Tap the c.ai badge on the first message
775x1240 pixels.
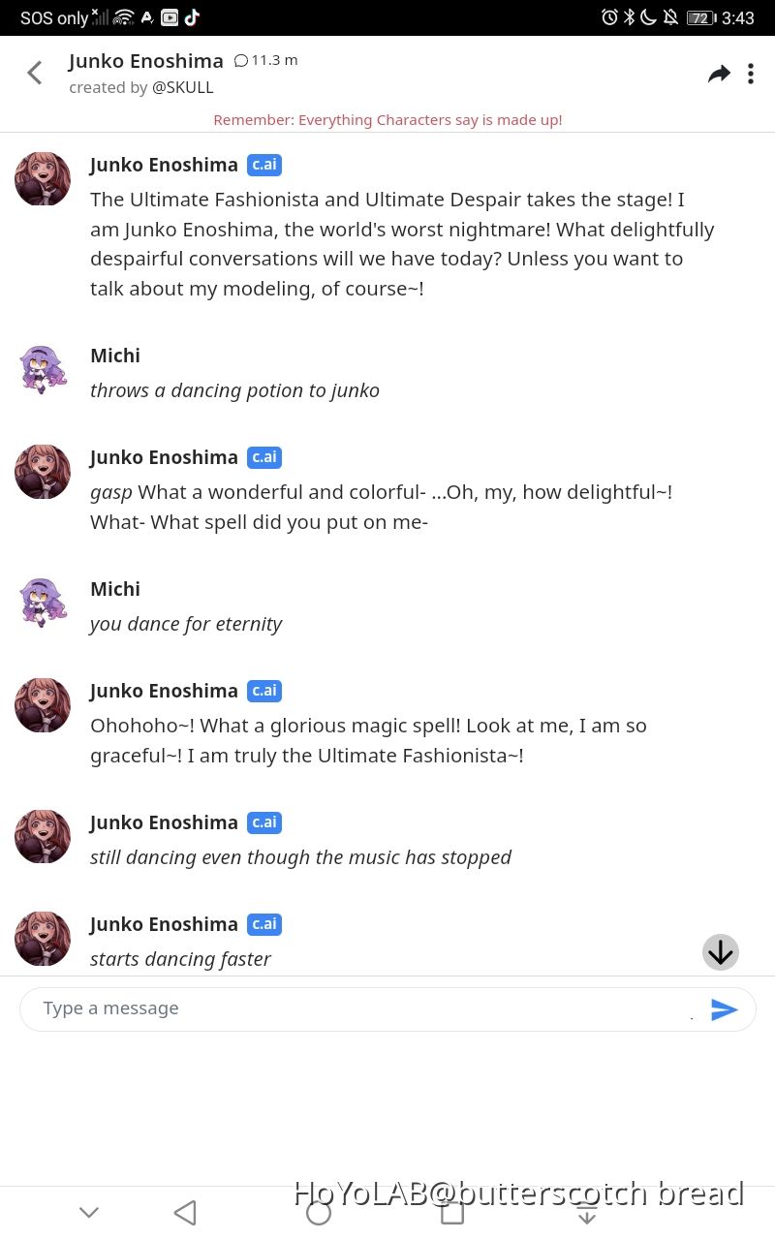click(x=264, y=165)
